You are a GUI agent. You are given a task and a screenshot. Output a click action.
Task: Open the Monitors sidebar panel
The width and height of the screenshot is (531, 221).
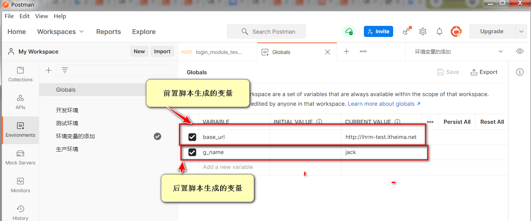point(20,186)
